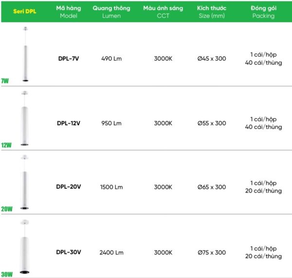The height and width of the screenshot is (278, 292).
Task: Click the '950 Lm' lumen value
Action: (x=111, y=123)
